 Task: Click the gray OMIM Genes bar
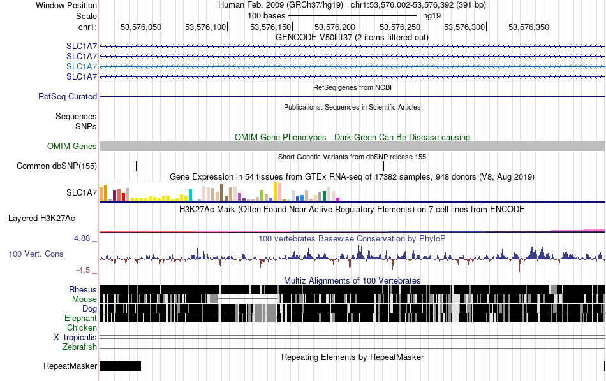pyautogui.click(x=353, y=146)
